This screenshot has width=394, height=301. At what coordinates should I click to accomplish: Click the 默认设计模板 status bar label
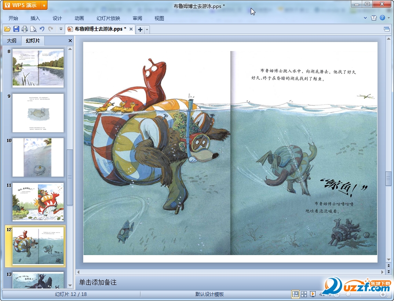point(209,294)
